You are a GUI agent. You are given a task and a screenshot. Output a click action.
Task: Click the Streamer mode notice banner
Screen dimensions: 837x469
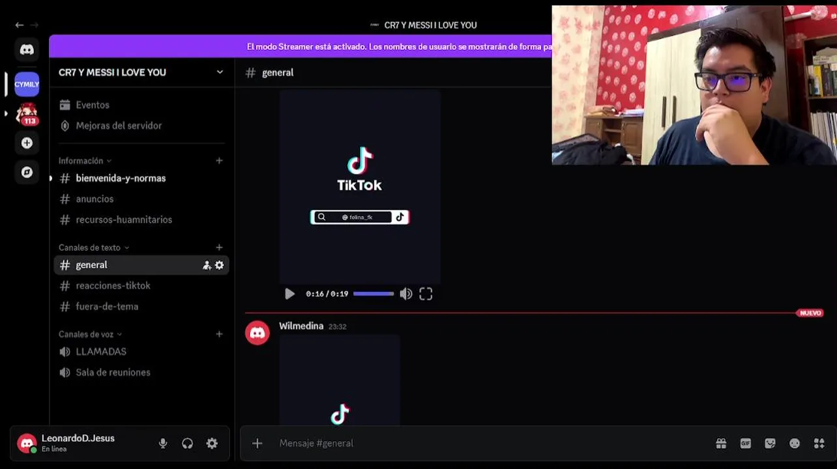[399, 47]
